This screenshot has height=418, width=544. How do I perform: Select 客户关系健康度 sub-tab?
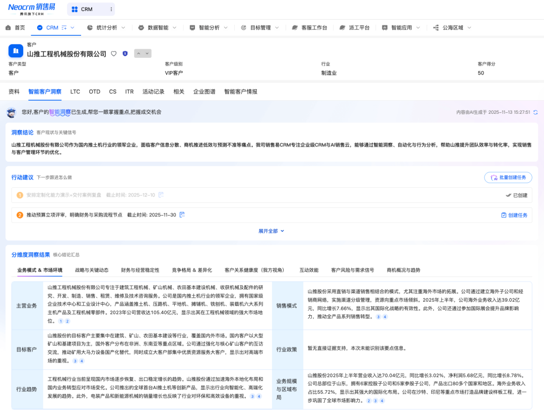click(x=255, y=270)
